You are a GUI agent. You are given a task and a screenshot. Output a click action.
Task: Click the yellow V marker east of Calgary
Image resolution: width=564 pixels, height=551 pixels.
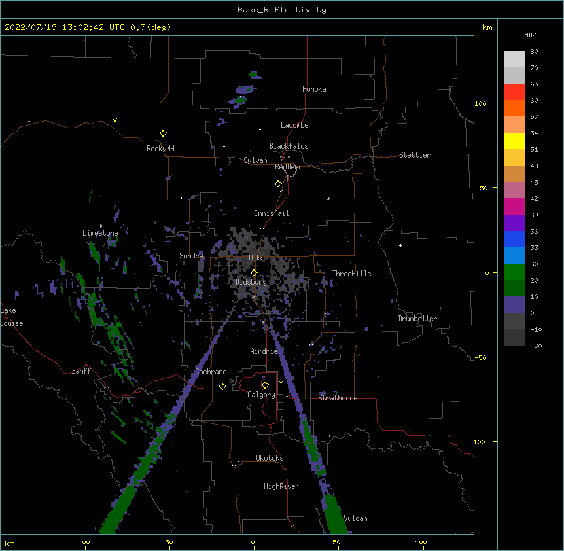click(281, 382)
